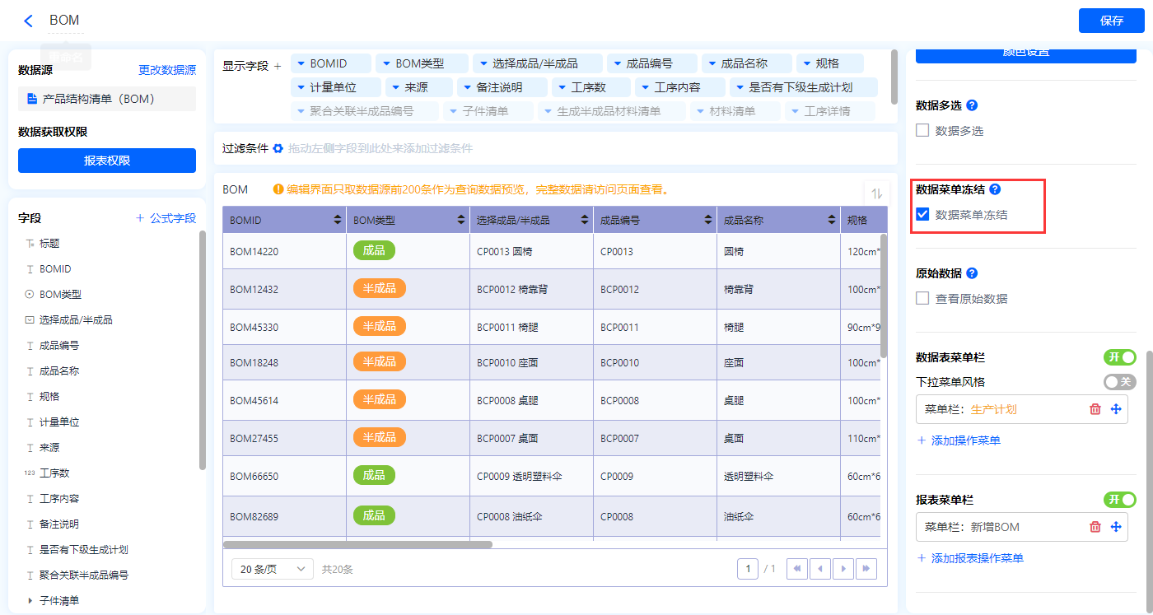Screen dimensions: 1153x615
Task: Check the 查看原始数据 checkbox
Action: [922, 298]
